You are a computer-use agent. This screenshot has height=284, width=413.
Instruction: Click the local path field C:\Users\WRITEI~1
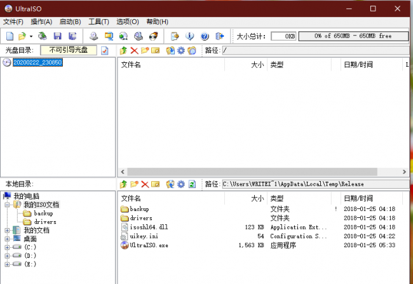point(316,184)
